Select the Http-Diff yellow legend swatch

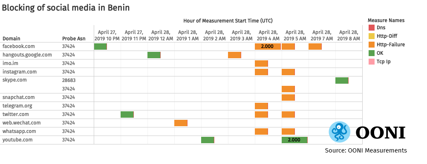tap(372, 36)
